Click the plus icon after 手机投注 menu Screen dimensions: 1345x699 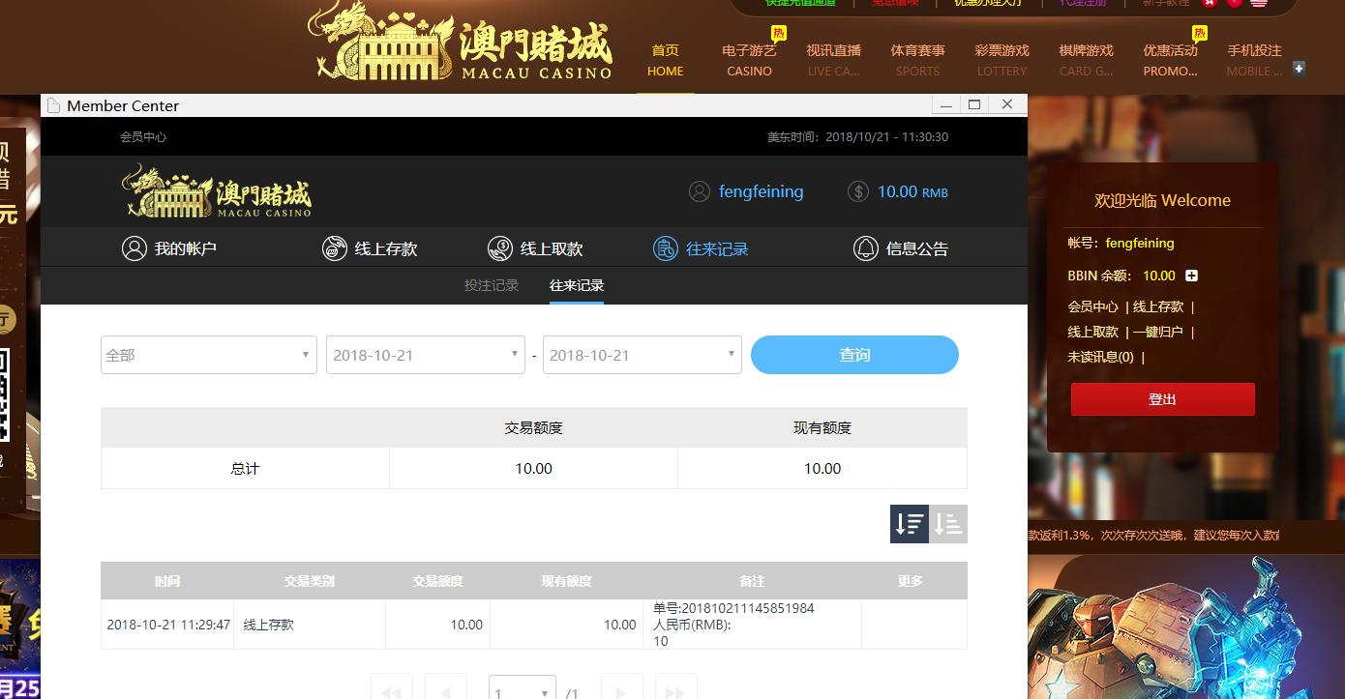pyautogui.click(x=1300, y=68)
